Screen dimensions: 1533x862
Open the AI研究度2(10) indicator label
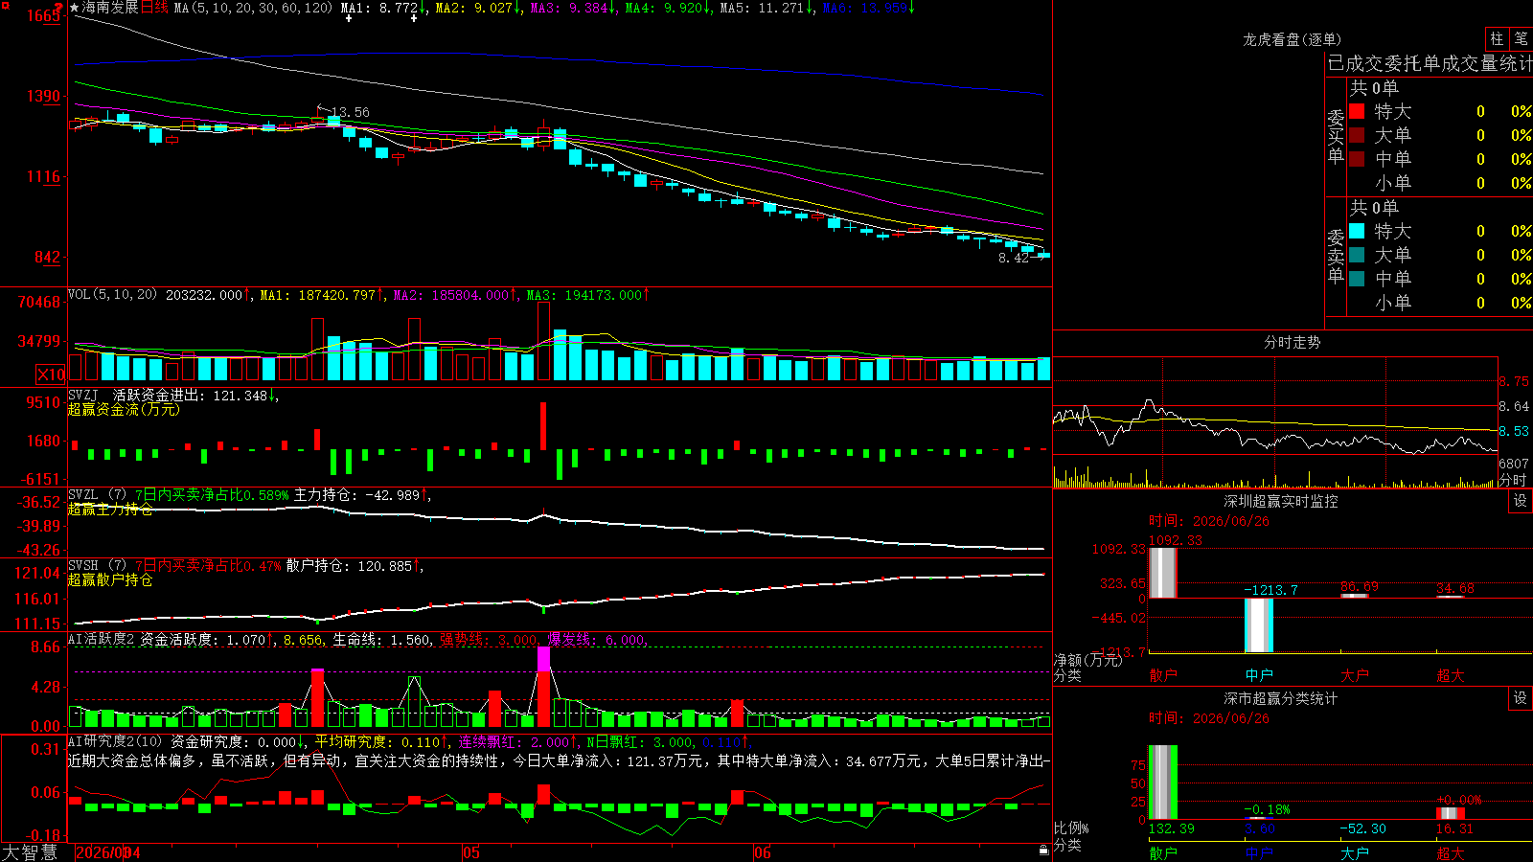coord(115,741)
